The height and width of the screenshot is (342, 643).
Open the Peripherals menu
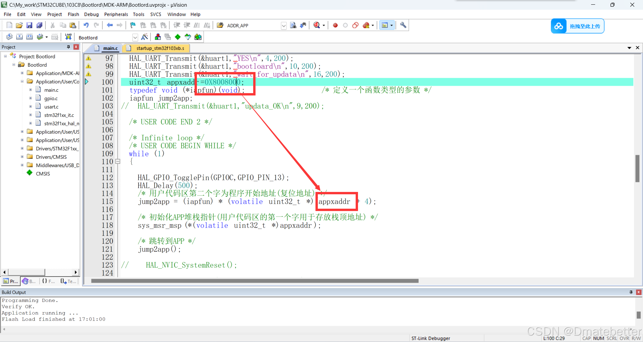116,14
